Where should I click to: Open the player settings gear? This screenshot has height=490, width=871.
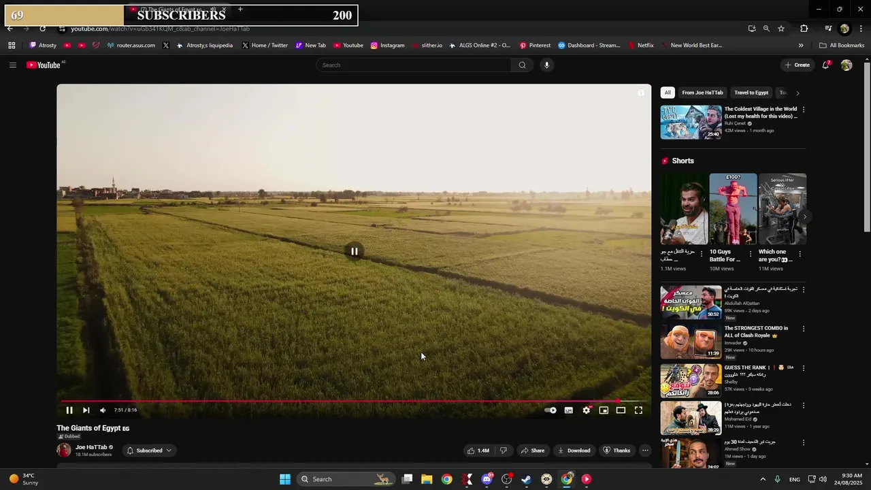click(x=586, y=410)
